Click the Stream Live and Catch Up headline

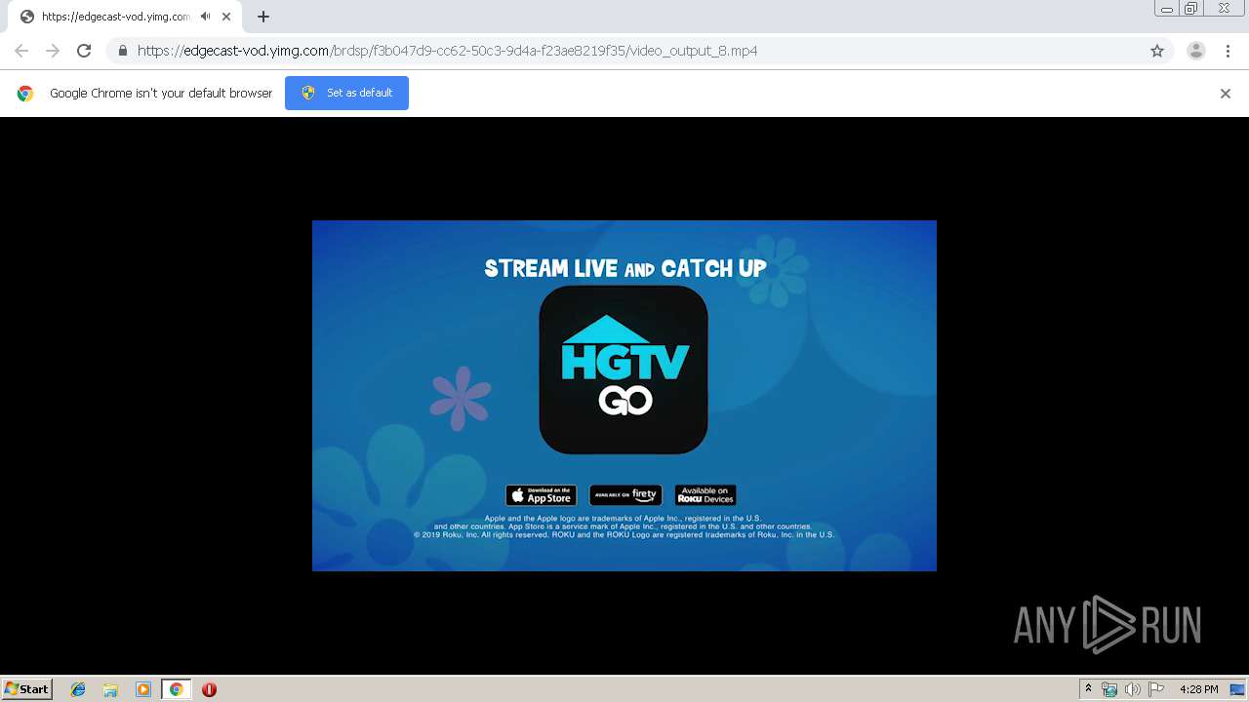point(625,268)
